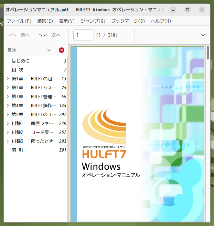This screenshot has height=226, width=214.
Task: Open 表示(V) menu
Action: (67, 21)
